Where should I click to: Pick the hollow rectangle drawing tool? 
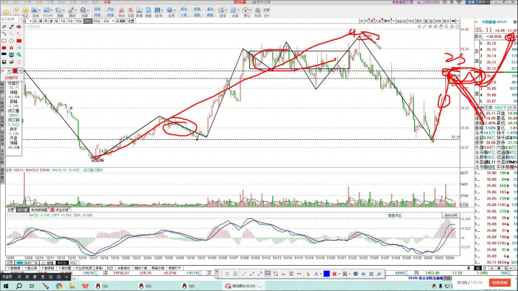click(x=4, y=41)
